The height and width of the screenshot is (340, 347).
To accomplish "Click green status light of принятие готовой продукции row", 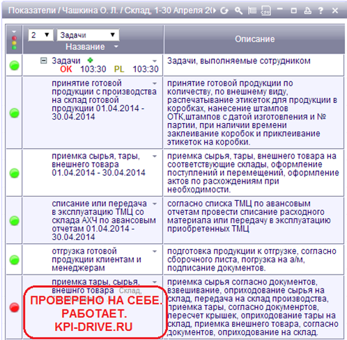I will [14, 113].
